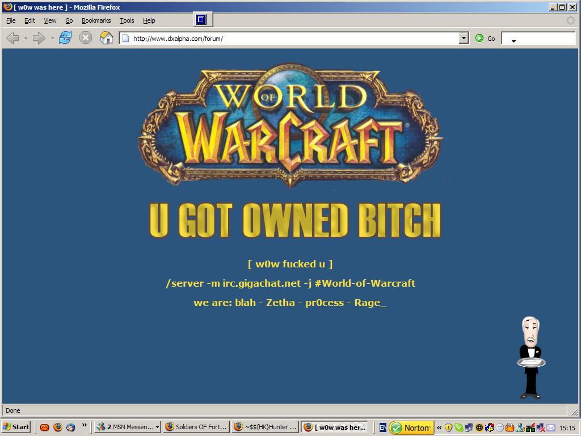Click the page icon in the address bar
Image resolution: width=581 pixels, height=436 pixels.
point(125,38)
